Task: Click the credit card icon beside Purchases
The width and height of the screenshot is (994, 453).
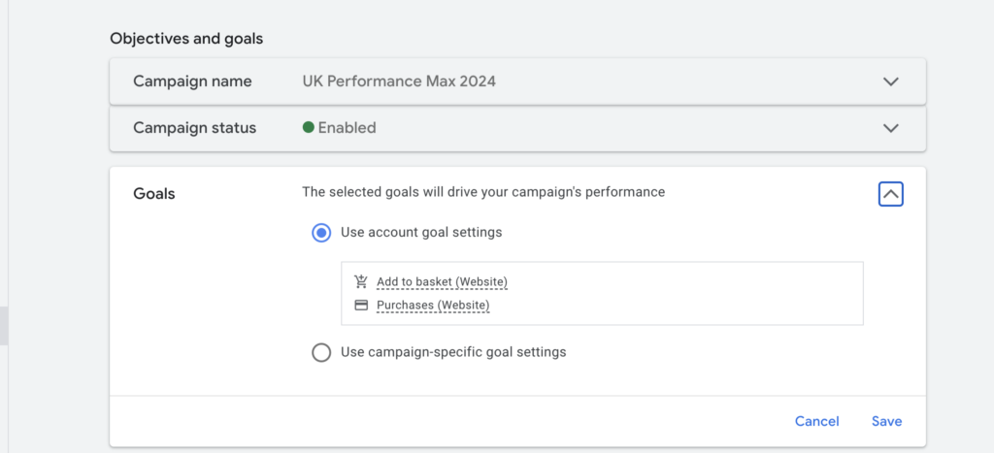Action: point(361,306)
